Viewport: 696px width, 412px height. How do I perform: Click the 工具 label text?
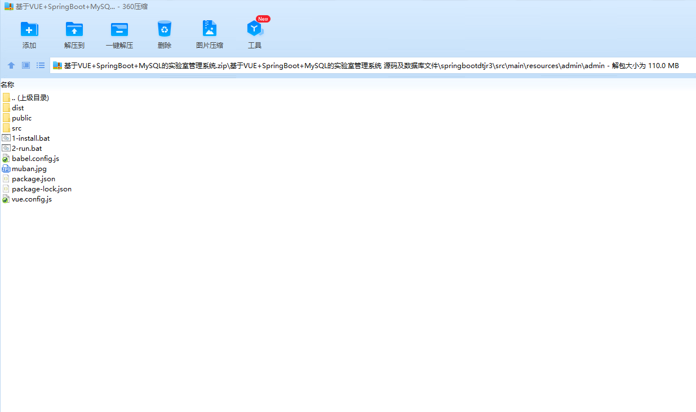point(255,46)
